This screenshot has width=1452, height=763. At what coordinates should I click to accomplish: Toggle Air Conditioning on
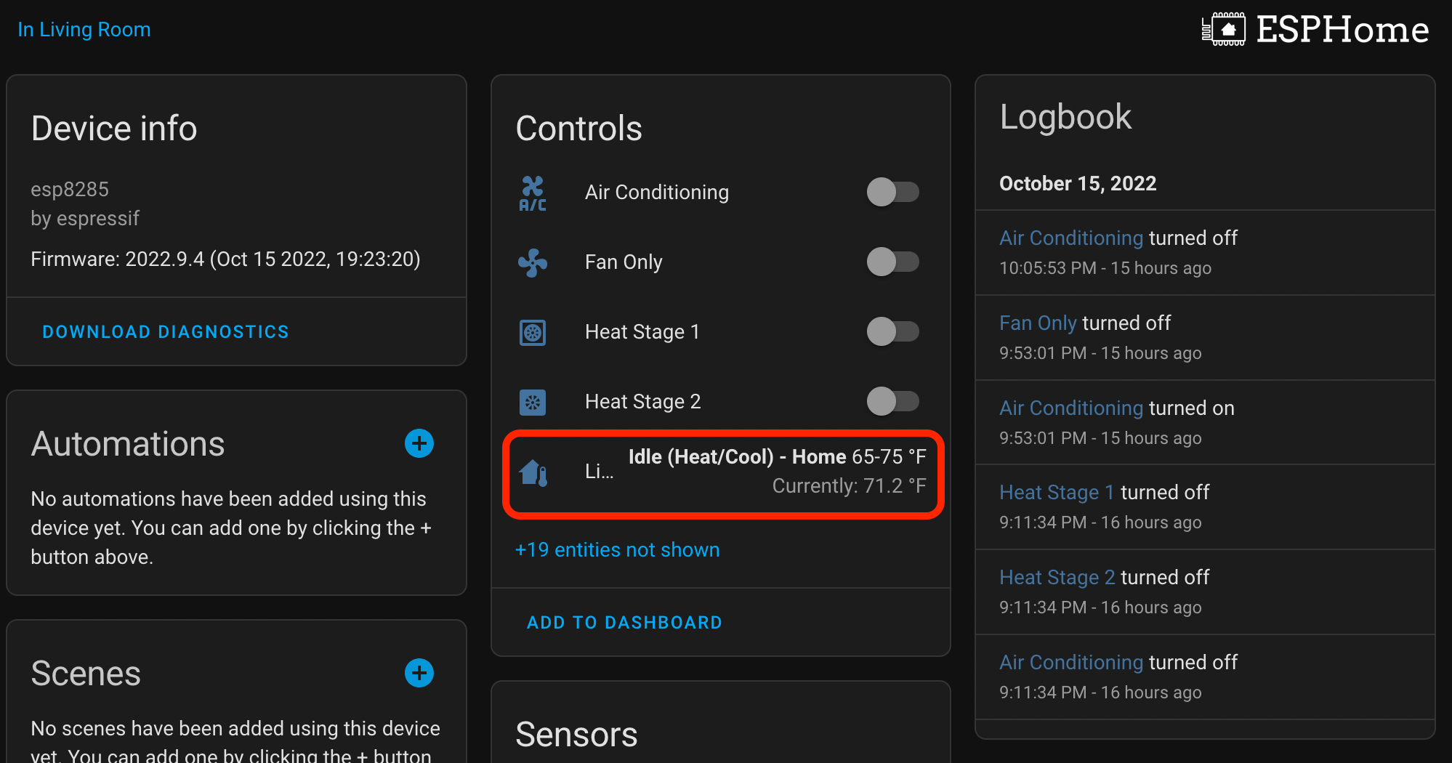coord(893,193)
